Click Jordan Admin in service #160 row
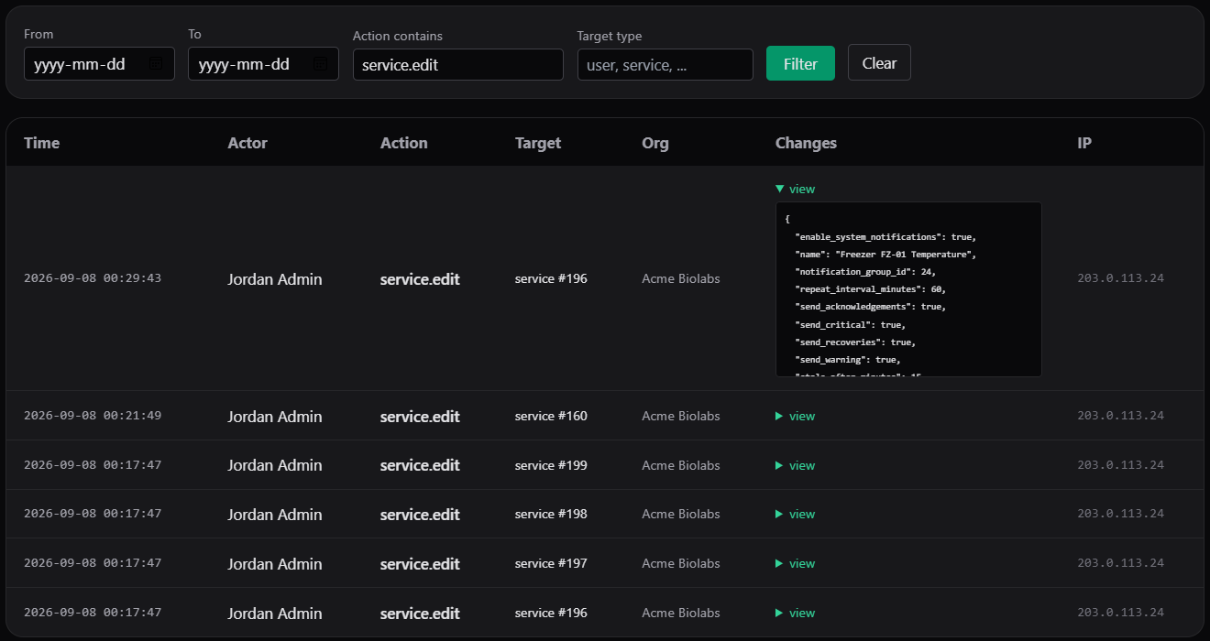The height and width of the screenshot is (641, 1210). click(x=275, y=417)
